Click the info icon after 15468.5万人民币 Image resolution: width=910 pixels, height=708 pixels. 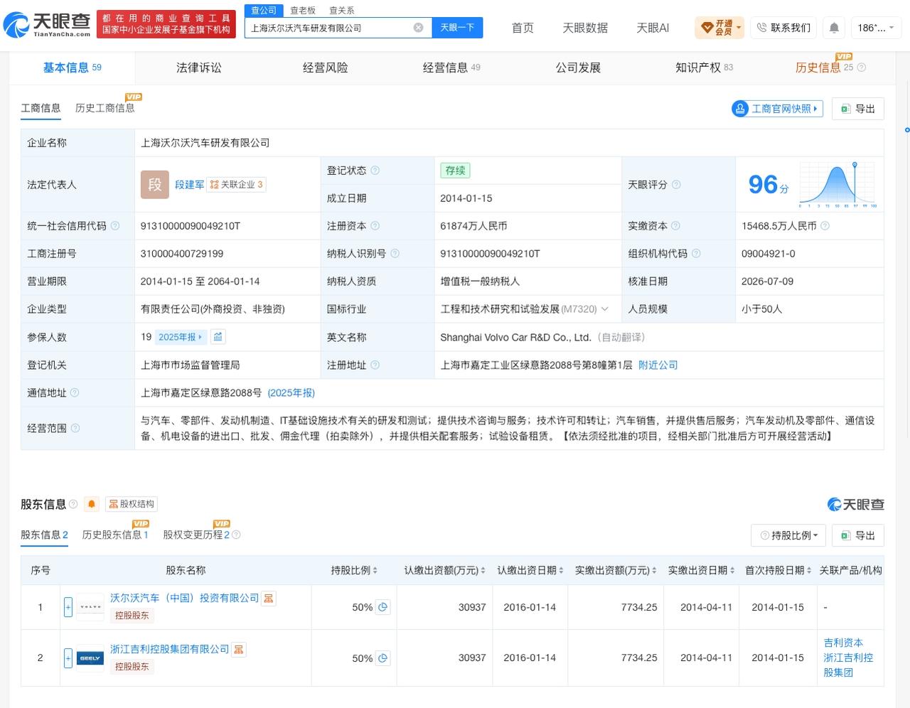(825, 226)
